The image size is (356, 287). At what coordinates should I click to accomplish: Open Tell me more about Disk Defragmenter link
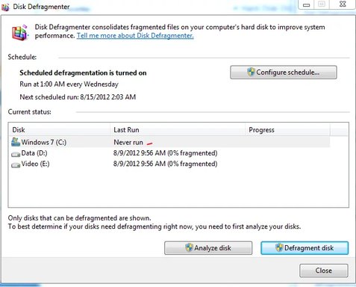coord(135,36)
